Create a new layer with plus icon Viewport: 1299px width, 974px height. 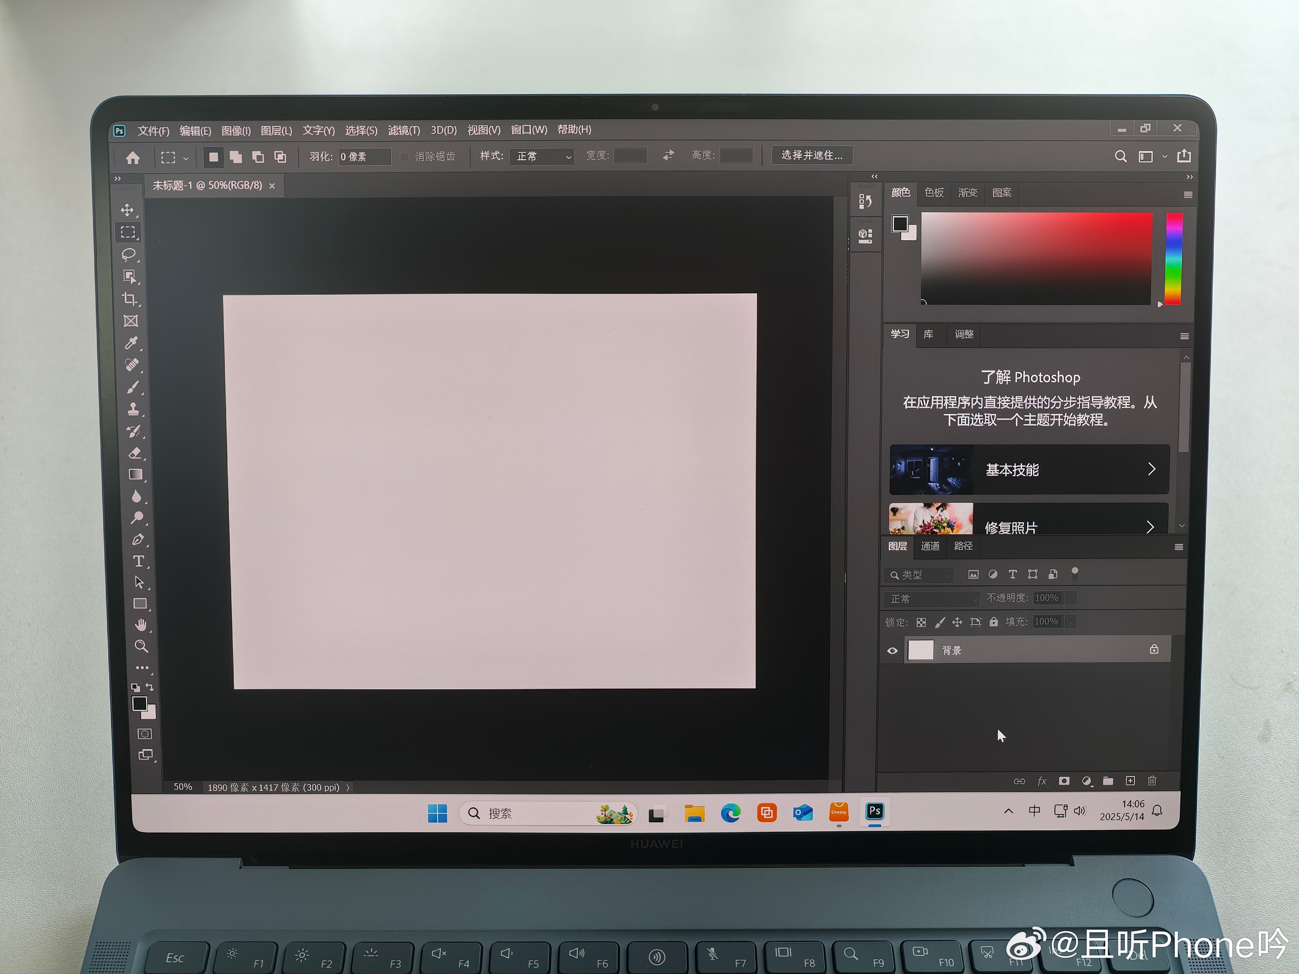[x=1130, y=780]
